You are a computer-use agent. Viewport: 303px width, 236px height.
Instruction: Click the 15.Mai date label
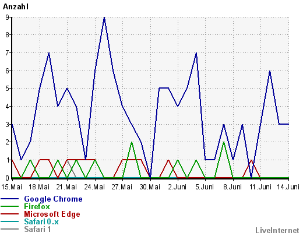pyautogui.click(x=12, y=187)
